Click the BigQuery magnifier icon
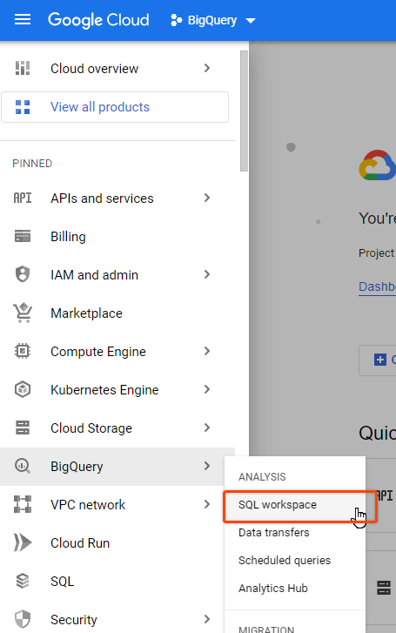This screenshot has height=633, width=396. [x=23, y=467]
